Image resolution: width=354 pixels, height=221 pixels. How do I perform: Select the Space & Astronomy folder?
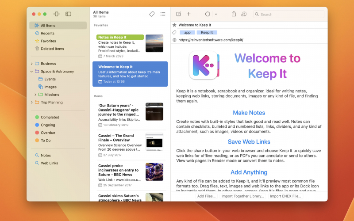(x=57, y=71)
